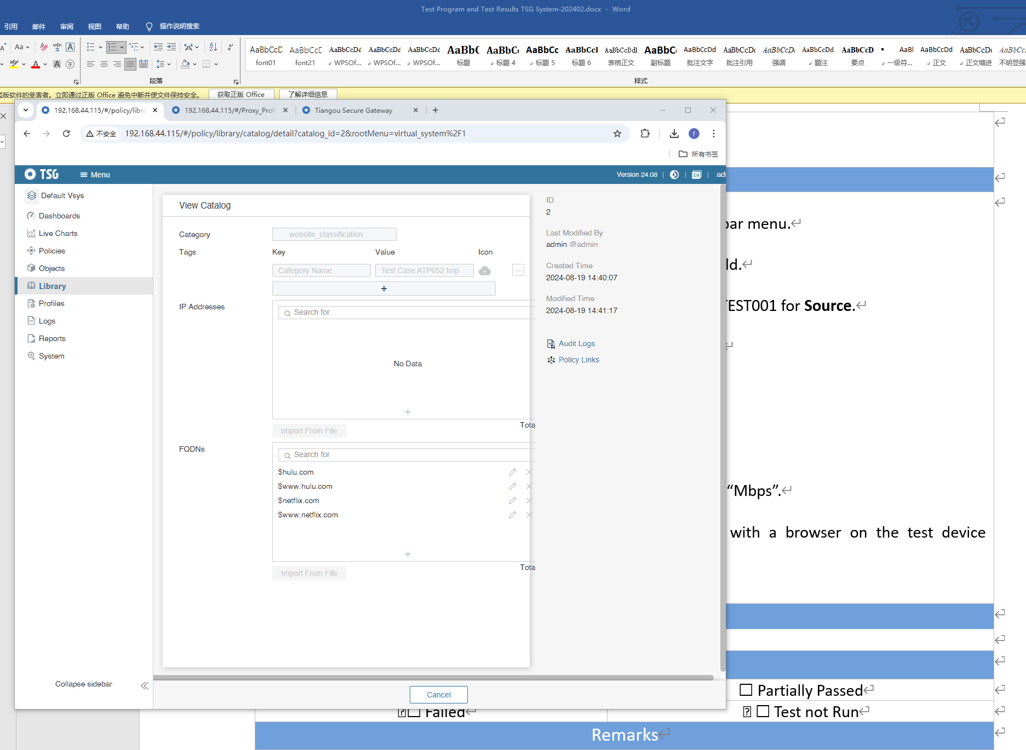The image size is (1026, 750).
Task: Click the browser reload page icon
Action: [x=66, y=134]
